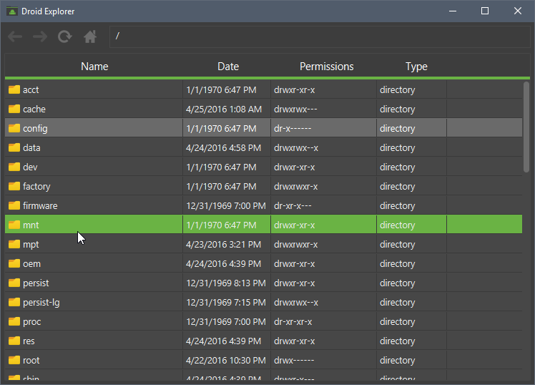Select the cache directory name

pyautogui.click(x=34, y=109)
